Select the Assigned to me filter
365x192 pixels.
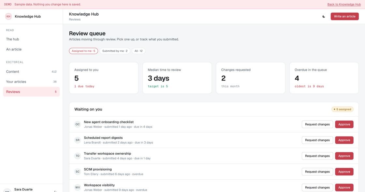(x=83, y=51)
